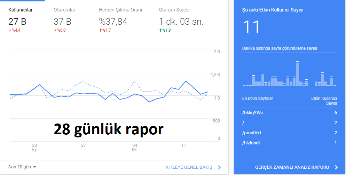Open KİTLEYE GENEL BAKIŞ report link
Screen dimensions: 346x175
pos(189,167)
